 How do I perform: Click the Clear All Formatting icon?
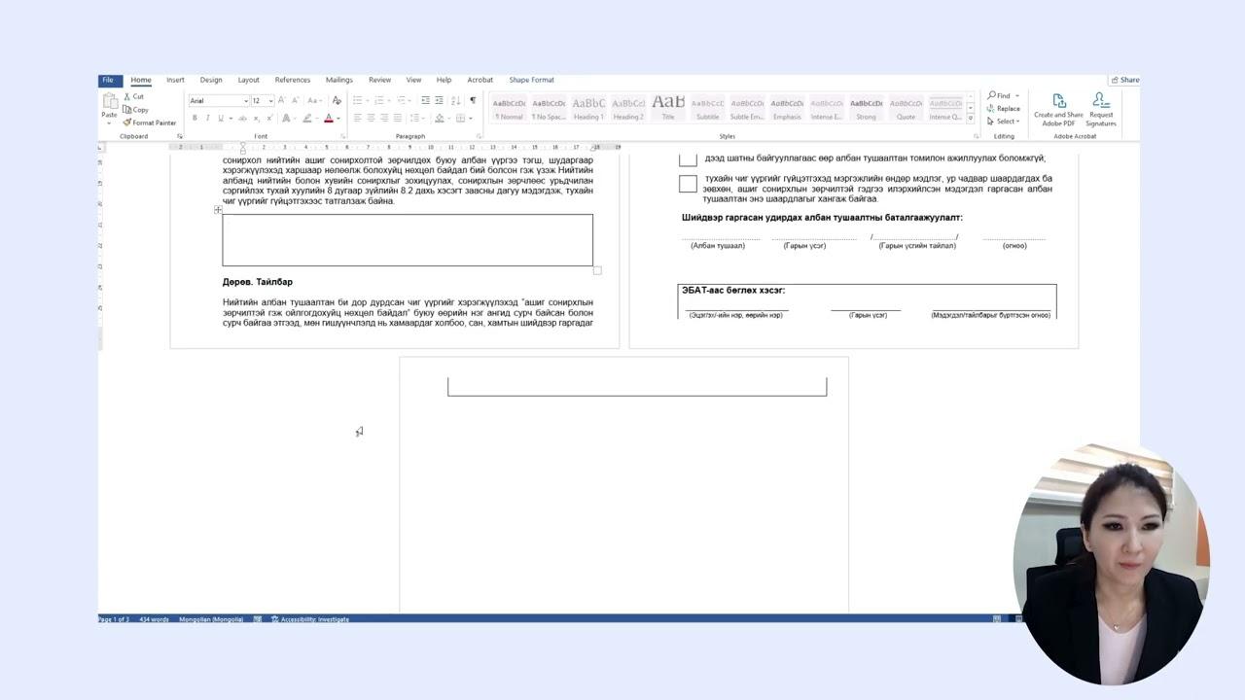coord(337,100)
